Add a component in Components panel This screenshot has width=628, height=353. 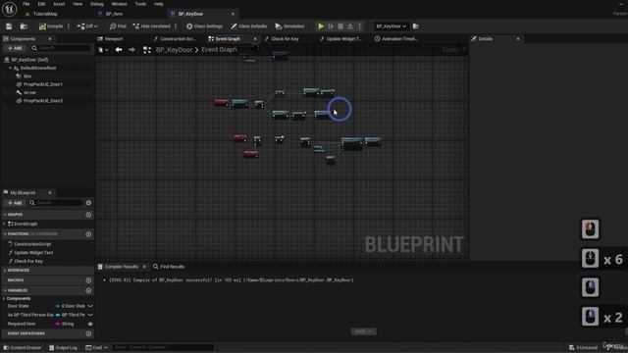(15, 48)
